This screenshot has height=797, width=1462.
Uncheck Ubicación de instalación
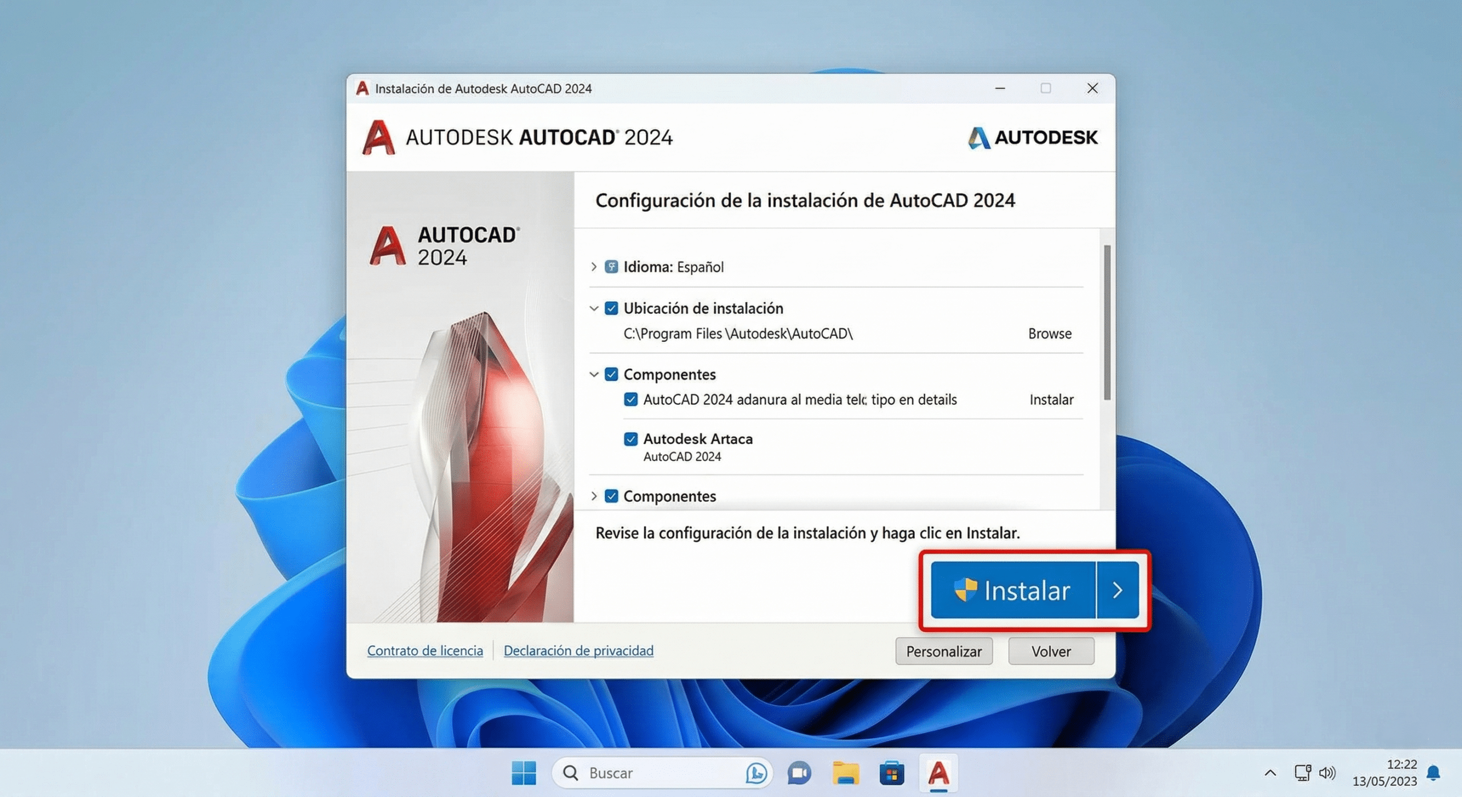[x=610, y=308]
